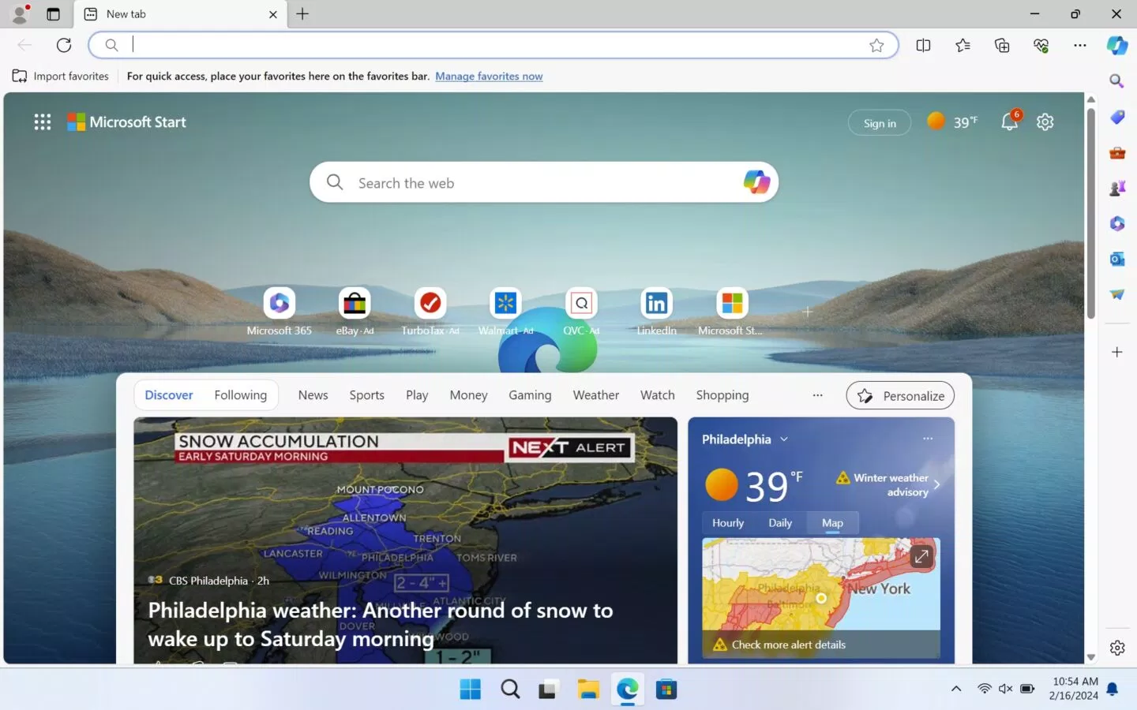Show more feed categories ellipsis

pos(818,395)
